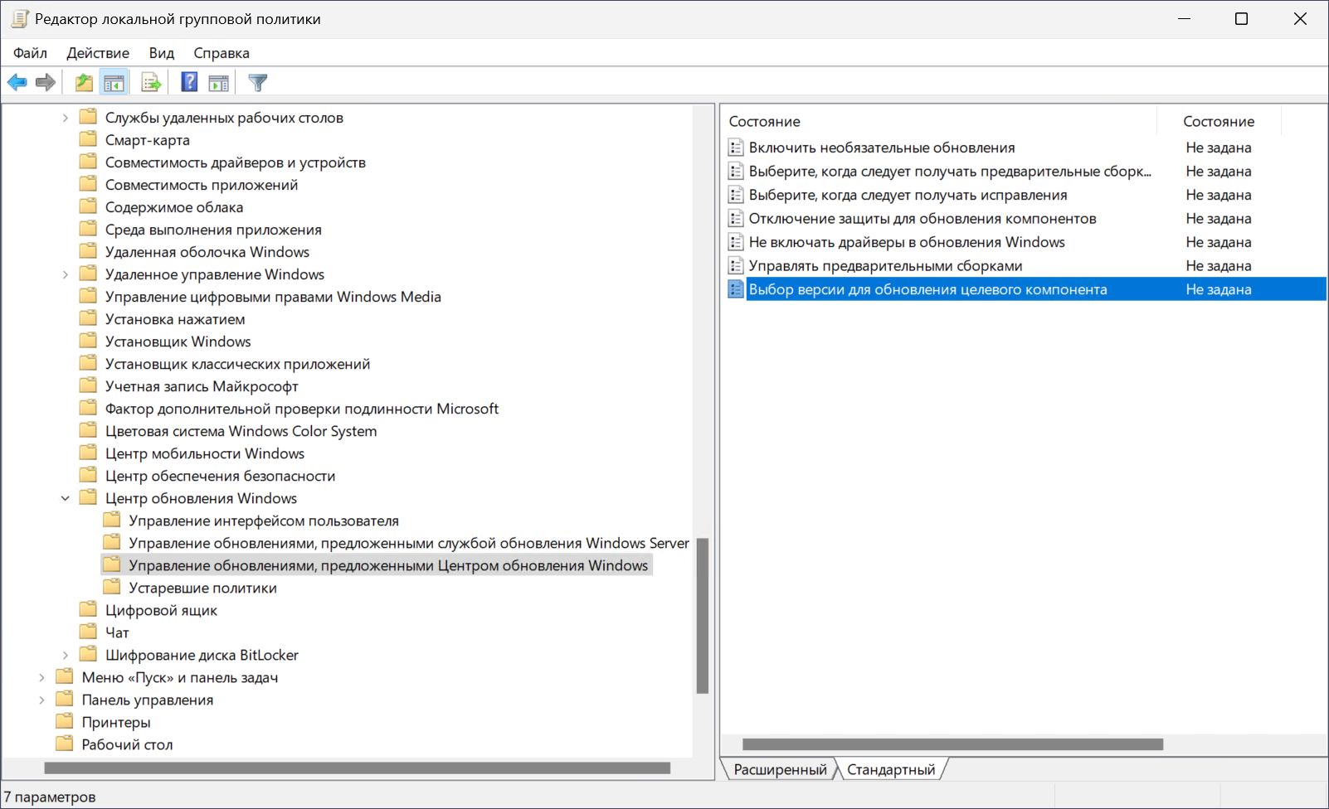Viewport: 1329px width, 809px height.
Task: Open the Вид menu
Action: click(x=162, y=53)
